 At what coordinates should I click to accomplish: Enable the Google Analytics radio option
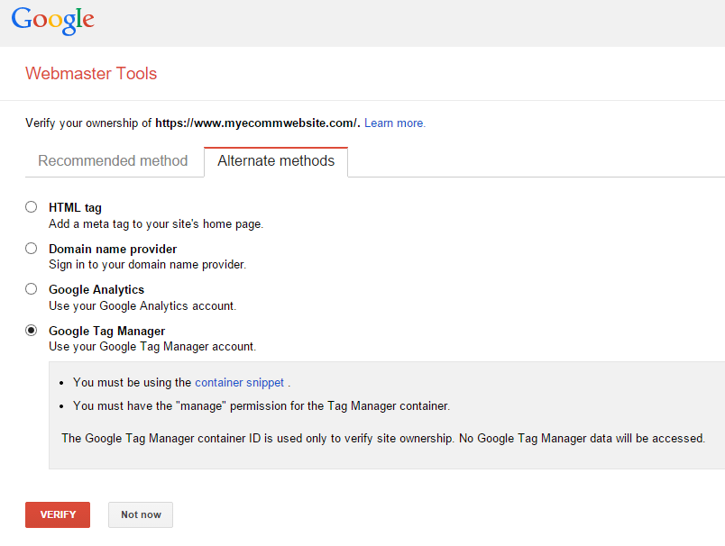32,289
